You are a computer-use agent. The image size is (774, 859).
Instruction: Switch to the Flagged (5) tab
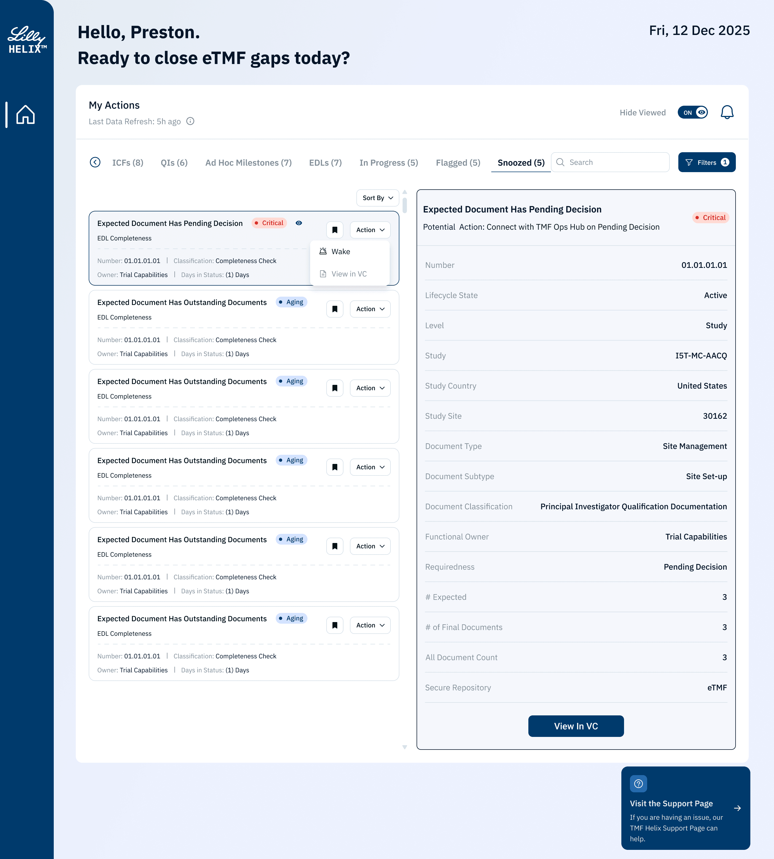tap(458, 163)
